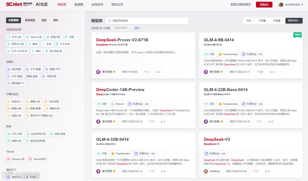The image size is (308, 181).
Task: Go to 我的主页 tab
Action: (x=117, y=5)
